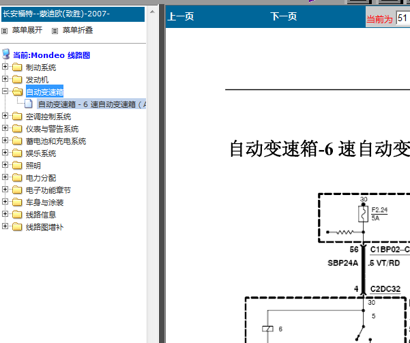Expand the 娱乐系统 tree node

pos(5,153)
